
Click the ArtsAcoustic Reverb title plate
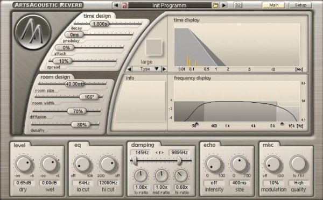click(x=48, y=5)
